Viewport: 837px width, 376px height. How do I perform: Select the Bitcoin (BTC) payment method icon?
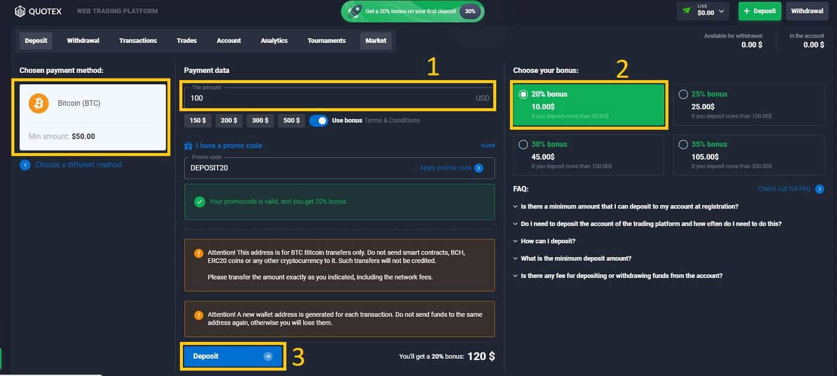pos(39,103)
